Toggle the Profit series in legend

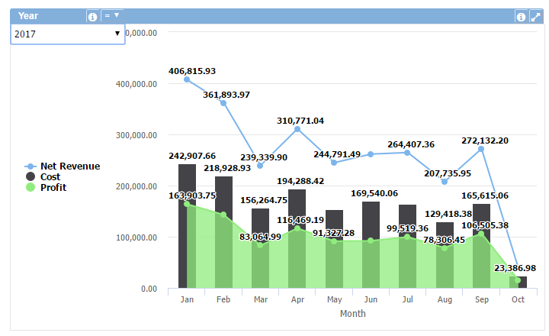click(x=53, y=187)
